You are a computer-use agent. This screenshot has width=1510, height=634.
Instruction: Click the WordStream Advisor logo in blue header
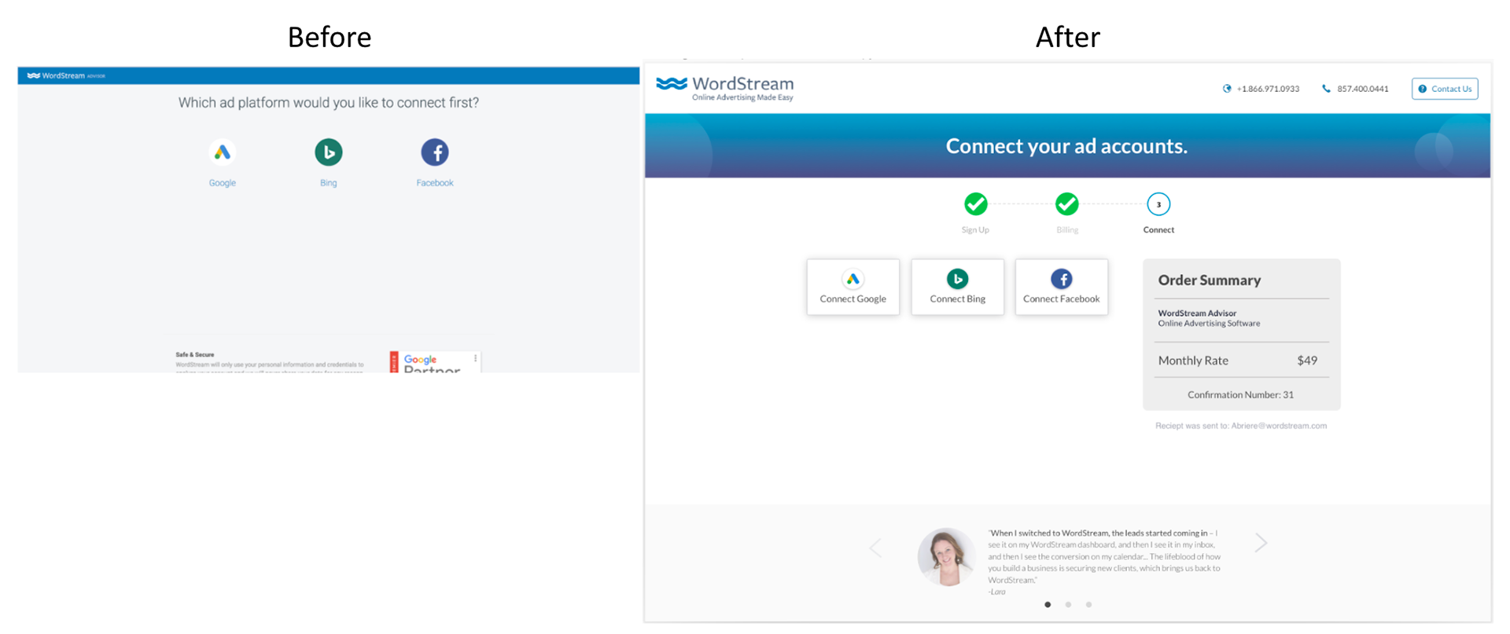coord(66,76)
